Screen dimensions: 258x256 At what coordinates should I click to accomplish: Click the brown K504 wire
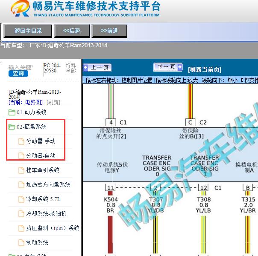click(110, 235)
